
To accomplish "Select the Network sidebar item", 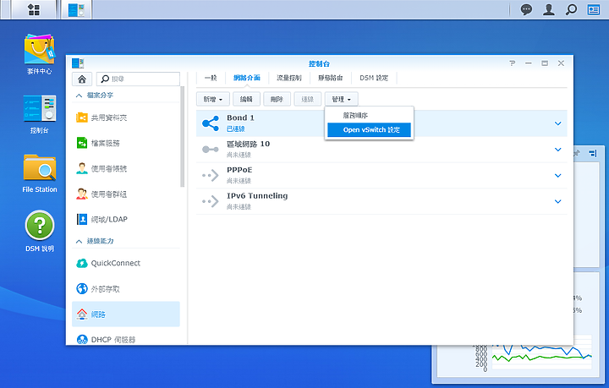I will click(126, 314).
